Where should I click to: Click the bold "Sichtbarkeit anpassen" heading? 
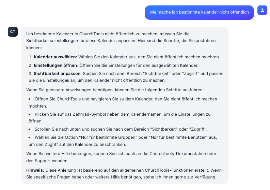(x=57, y=73)
